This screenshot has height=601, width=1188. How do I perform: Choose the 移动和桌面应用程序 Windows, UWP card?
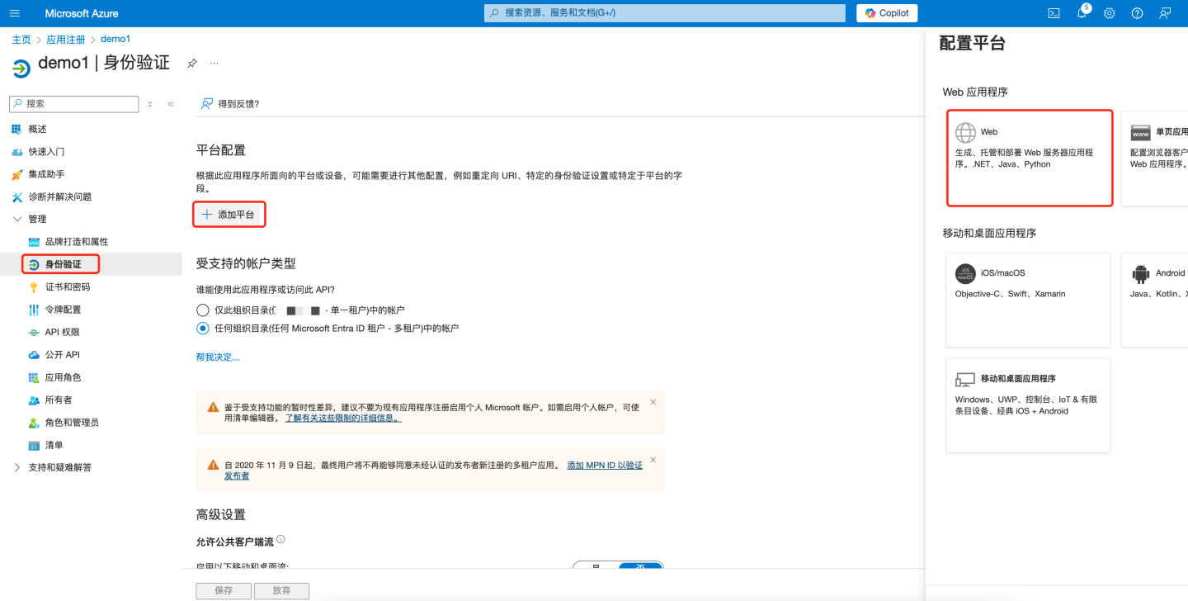[1028, 405]
